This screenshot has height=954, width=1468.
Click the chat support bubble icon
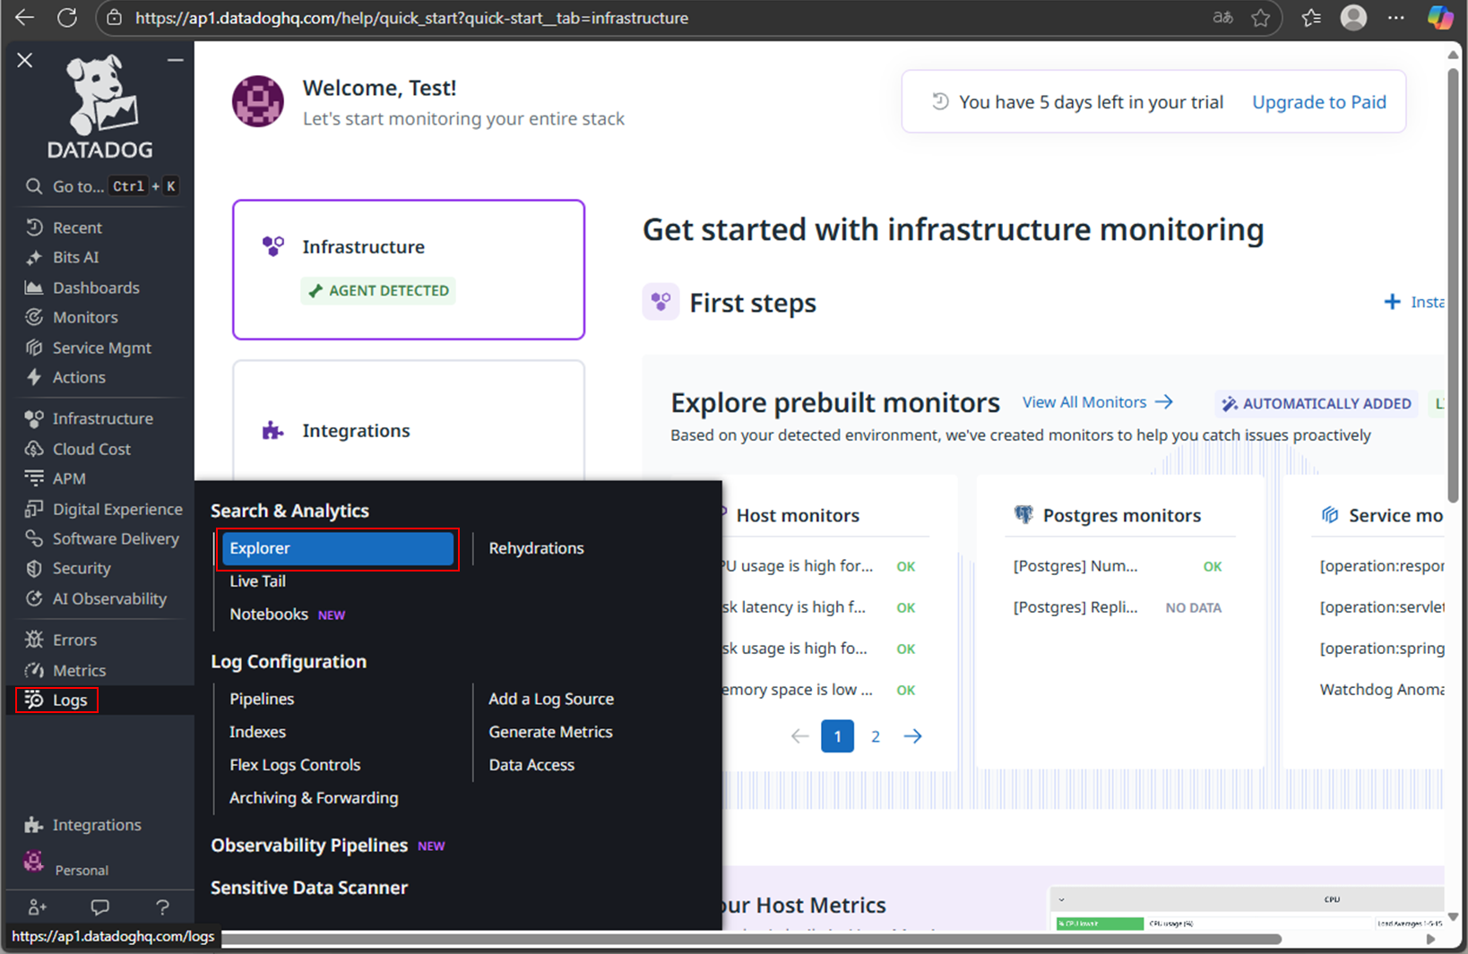(x=99, y=907)
